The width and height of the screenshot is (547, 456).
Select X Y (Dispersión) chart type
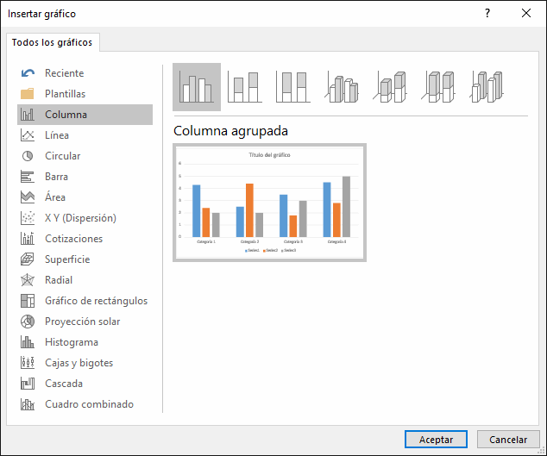(x=80, y=218)
